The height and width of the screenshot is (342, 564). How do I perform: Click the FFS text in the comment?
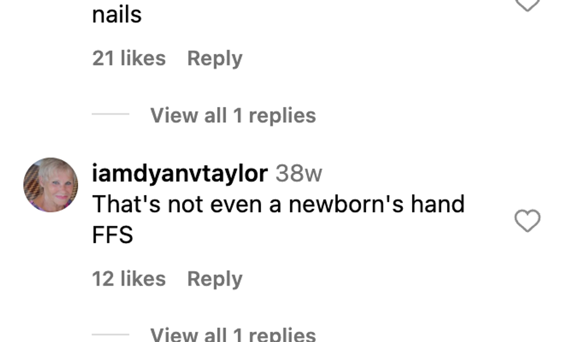113,235
